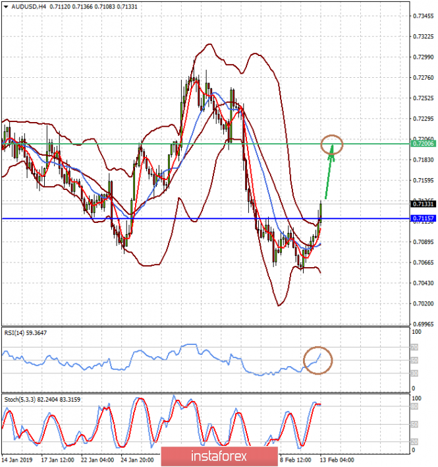Screen dimensions: 438x467
Task: Select the current price label 0.71331
Action: point(423,204)
